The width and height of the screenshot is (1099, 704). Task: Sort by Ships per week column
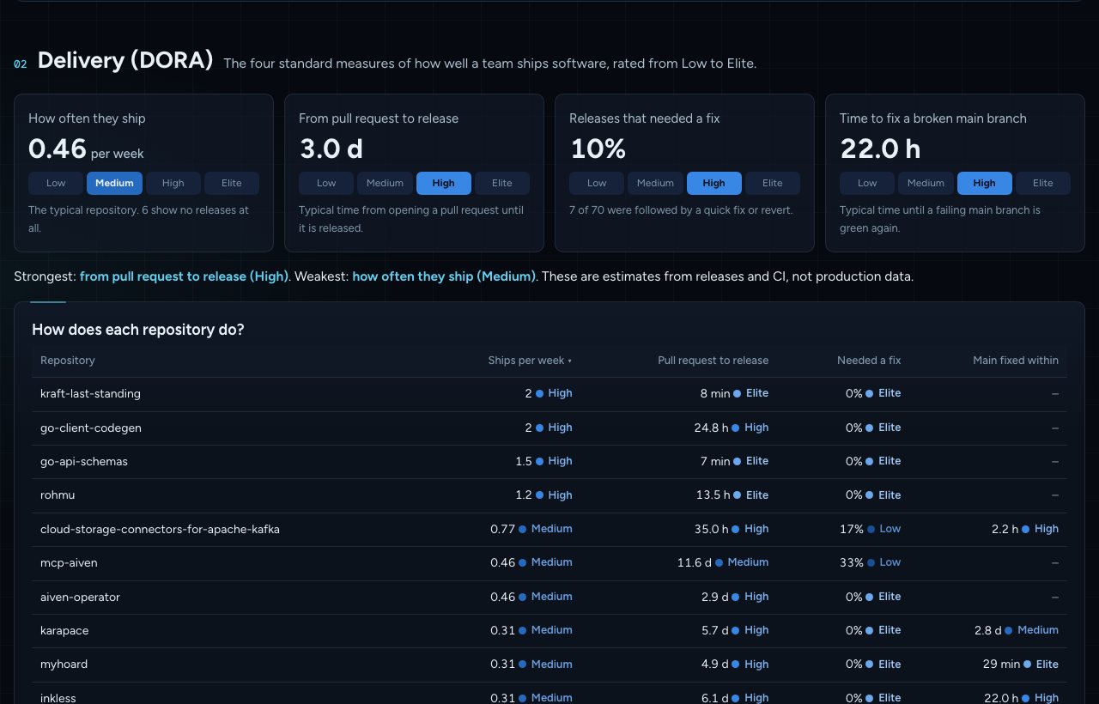coord(530,361)
